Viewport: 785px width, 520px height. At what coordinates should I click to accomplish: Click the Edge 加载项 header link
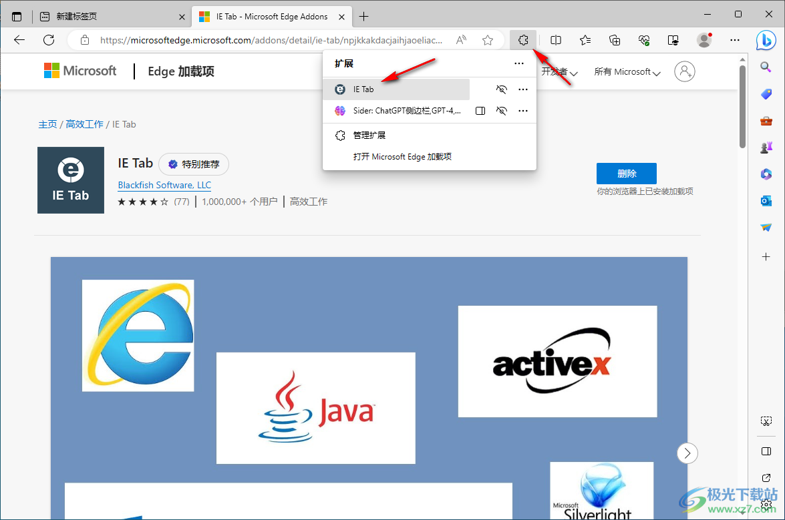point(181,71)
